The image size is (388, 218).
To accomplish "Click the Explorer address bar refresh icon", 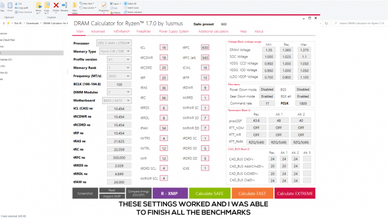I will [x=326, y=24].
